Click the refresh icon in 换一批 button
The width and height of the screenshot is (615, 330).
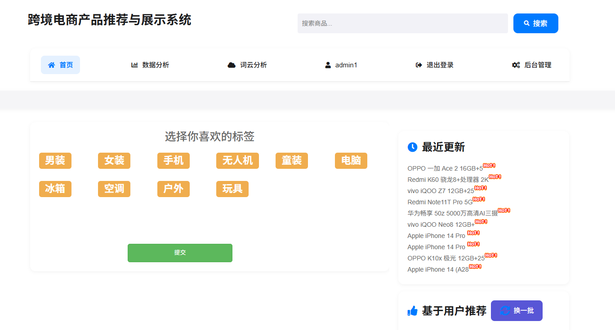pos(505,311)
